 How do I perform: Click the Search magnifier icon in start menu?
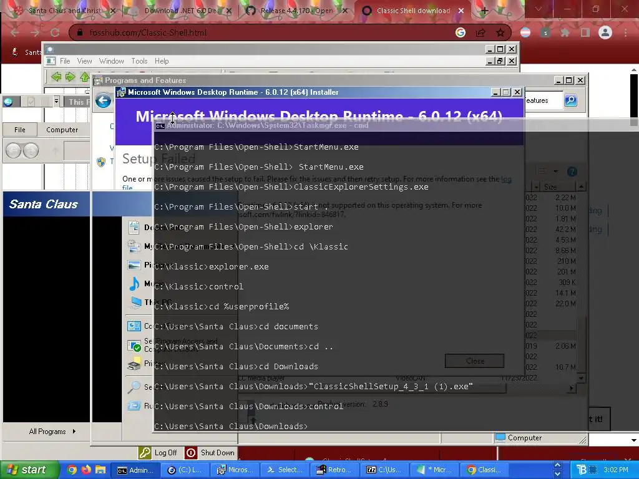134,387
